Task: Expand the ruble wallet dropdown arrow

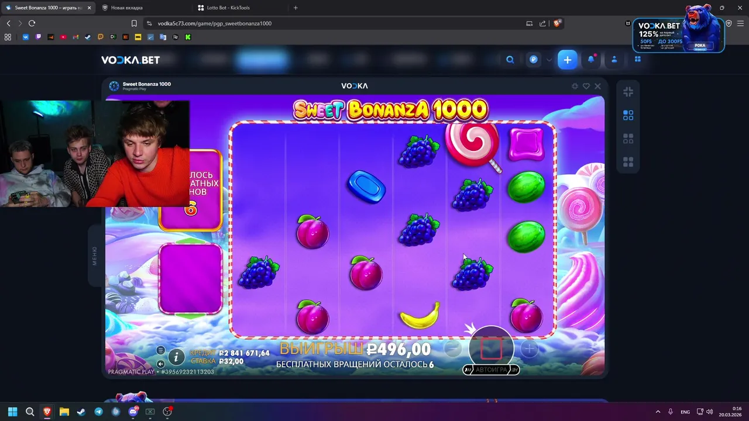Action: coord(549,60)
